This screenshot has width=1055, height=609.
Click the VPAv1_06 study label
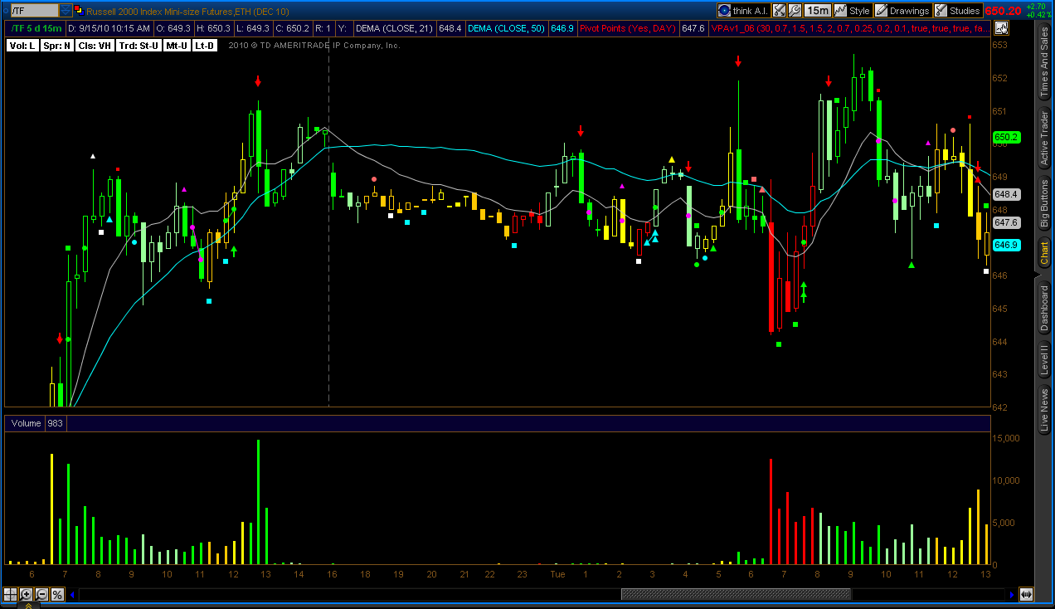coord(850,28)
